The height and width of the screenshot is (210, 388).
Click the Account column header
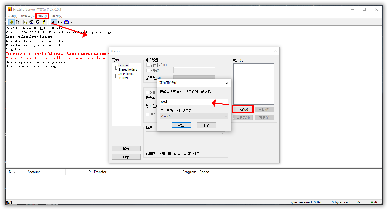coord(46,172)
